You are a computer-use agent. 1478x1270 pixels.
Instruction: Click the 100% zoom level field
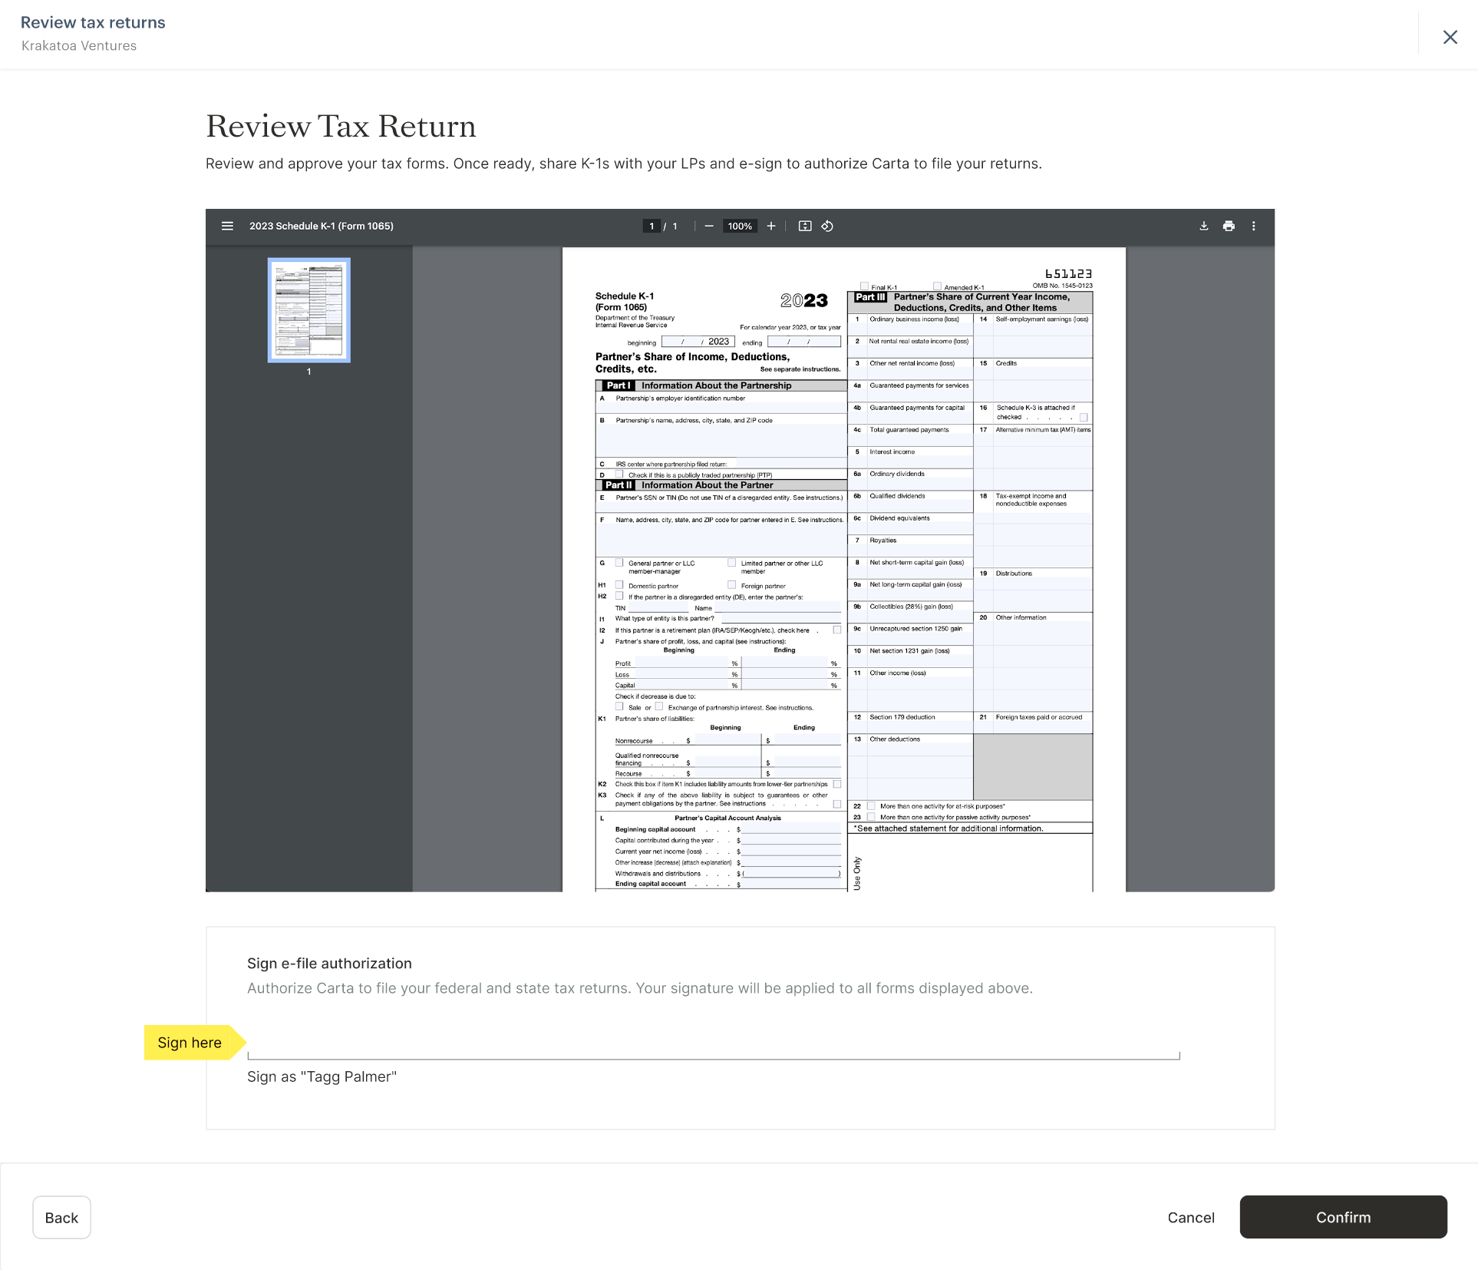coord(739,226)
